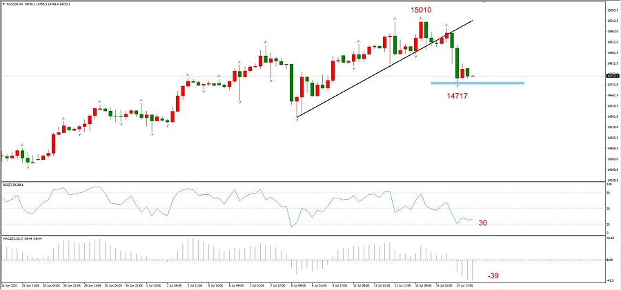This screenshot has width=621, height=290.
Task: Click the tall green candle at 15010 high
Action: [x=426, y=30]
